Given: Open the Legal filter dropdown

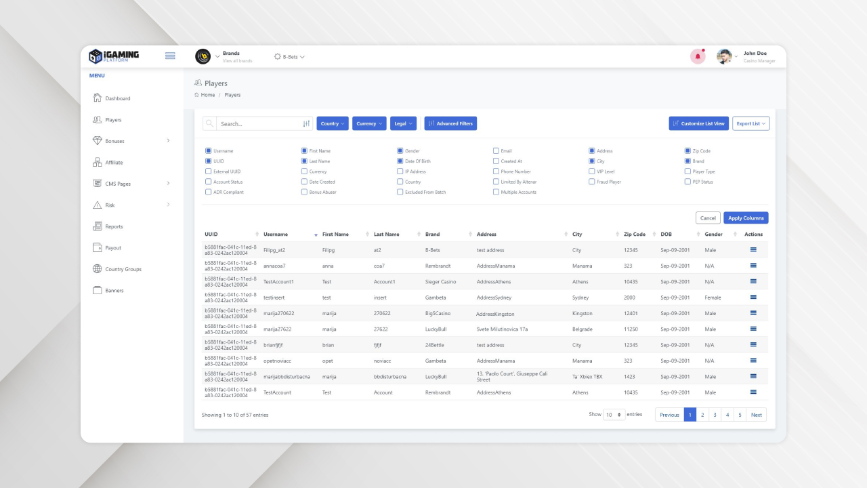Looking at the screenshot, I should [x=403, y=123].
